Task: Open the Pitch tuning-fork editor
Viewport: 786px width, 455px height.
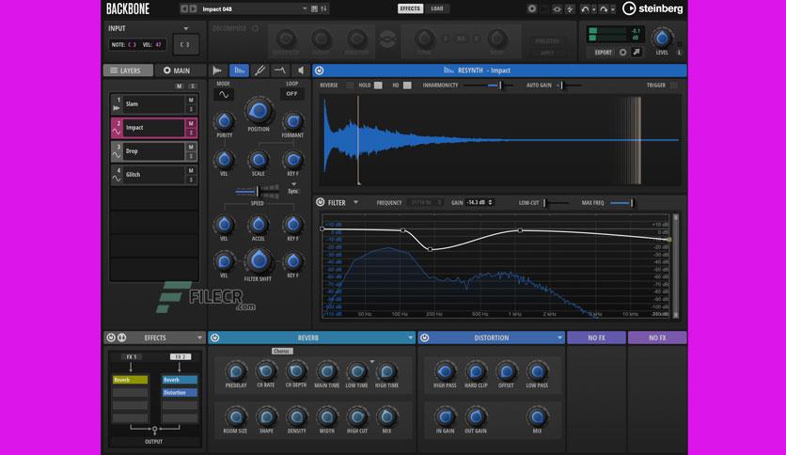Action: tap(259, 71)
